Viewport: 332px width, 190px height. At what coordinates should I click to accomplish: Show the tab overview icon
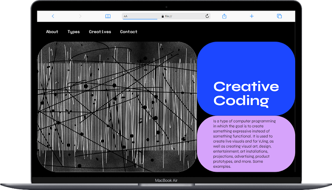coord(279,16)
